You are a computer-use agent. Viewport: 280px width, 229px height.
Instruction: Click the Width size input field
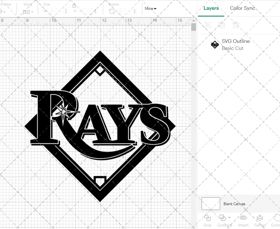(56, 11)
